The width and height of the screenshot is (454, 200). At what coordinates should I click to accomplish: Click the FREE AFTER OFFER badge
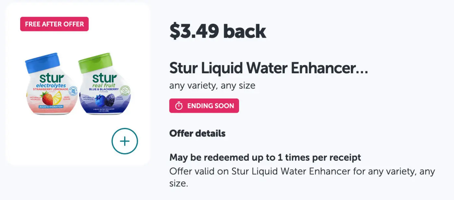click(54, 24)
